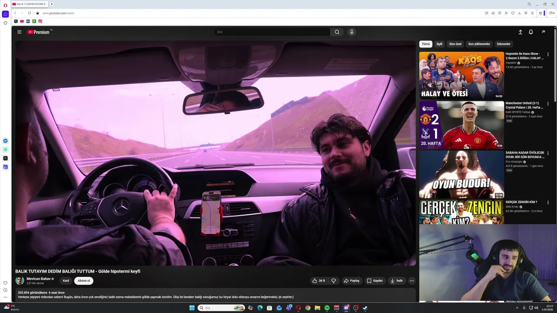This screenshot has width=557, height=313.
Task: Open Opera easy setup lines icon
Action: point(526,13)
